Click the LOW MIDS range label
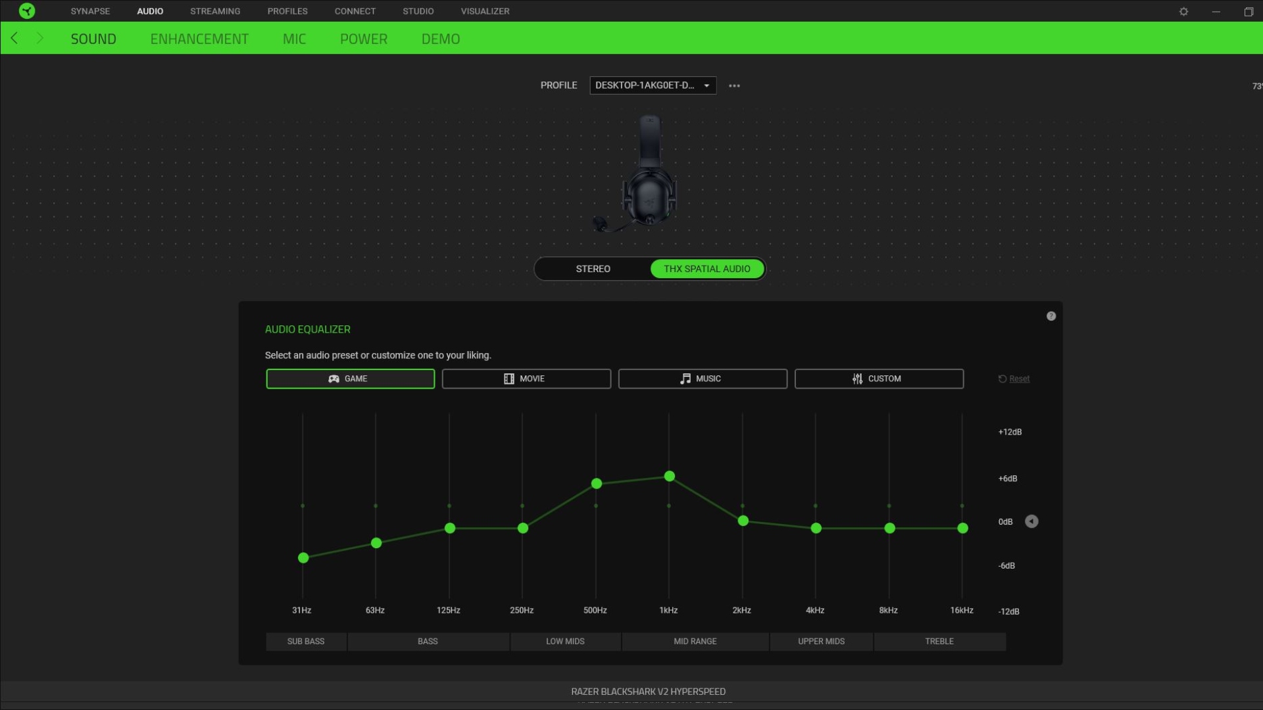 tap(565, 642)
